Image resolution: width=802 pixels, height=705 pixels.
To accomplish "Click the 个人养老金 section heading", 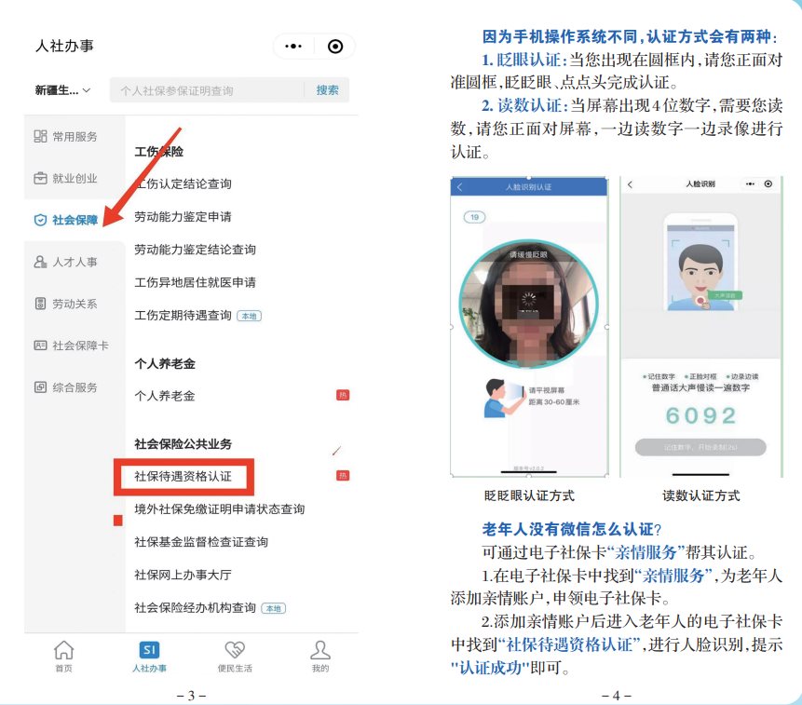I will pyautogui.click(x=165, y=364).
